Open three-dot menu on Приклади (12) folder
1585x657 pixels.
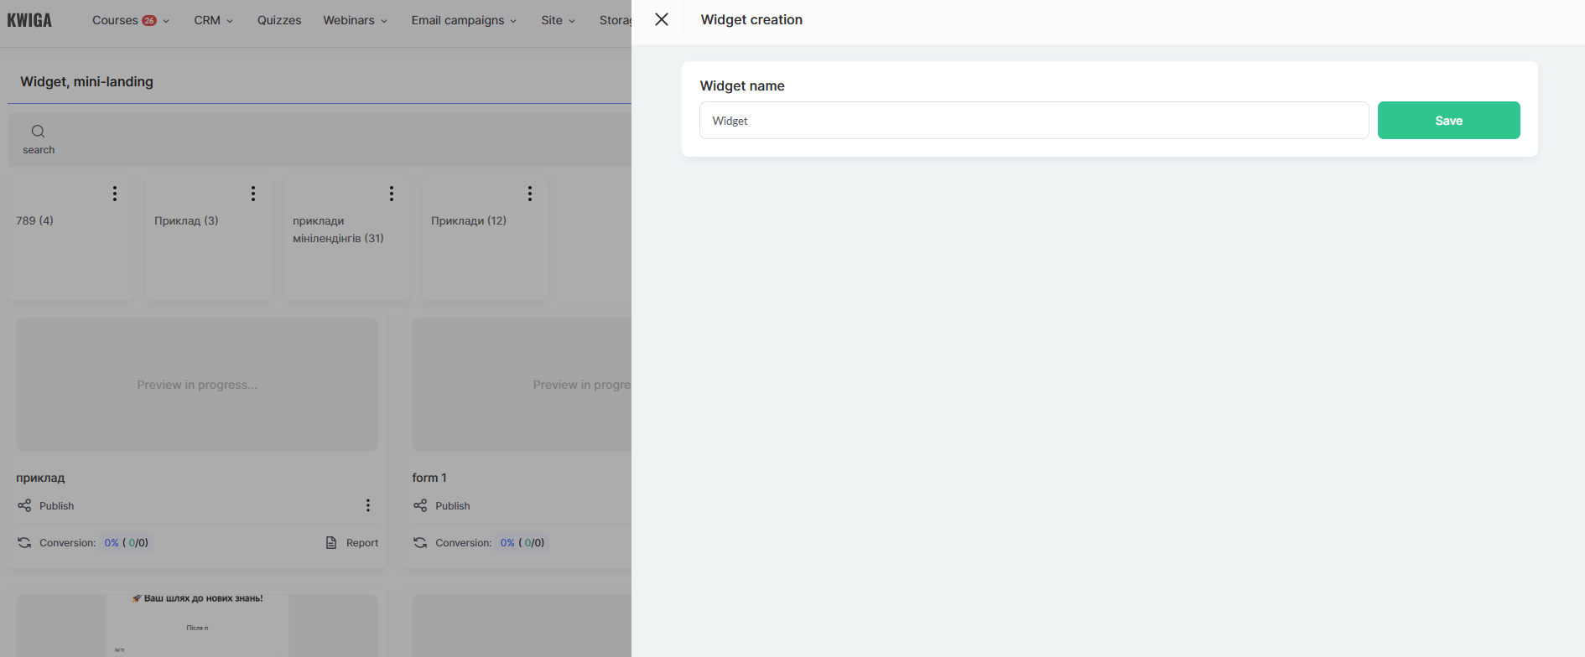[530, 194]
